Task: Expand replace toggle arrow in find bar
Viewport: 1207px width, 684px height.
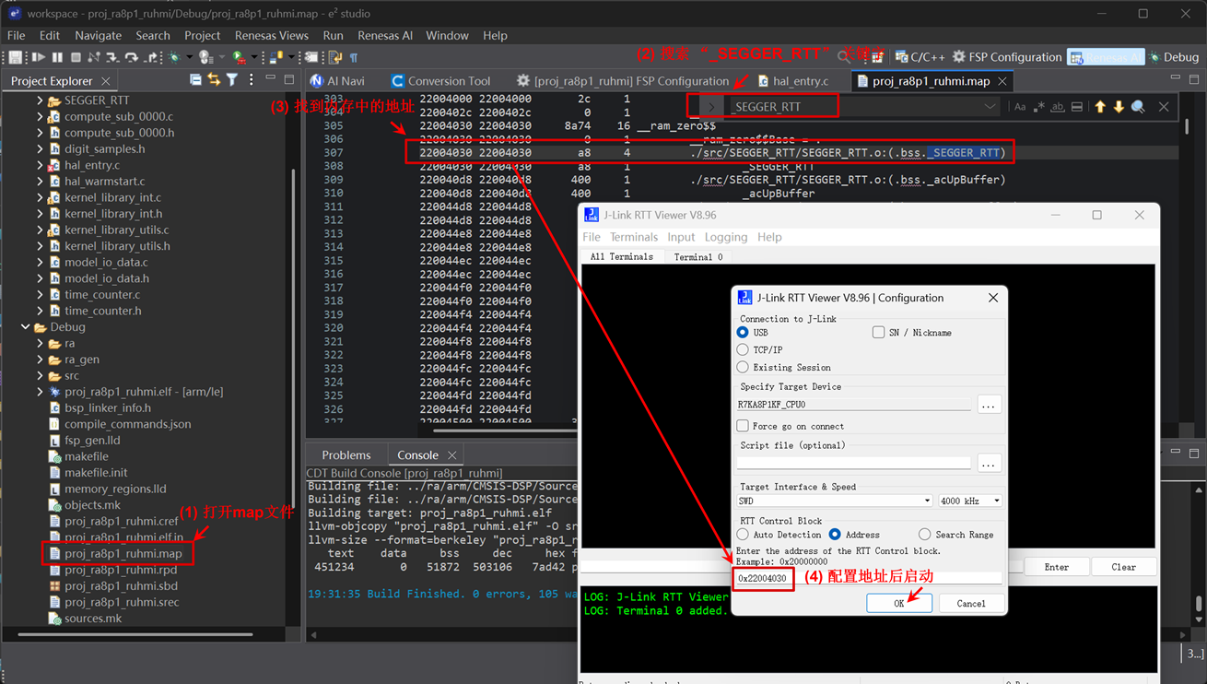Action: click(x=711, y=107)
